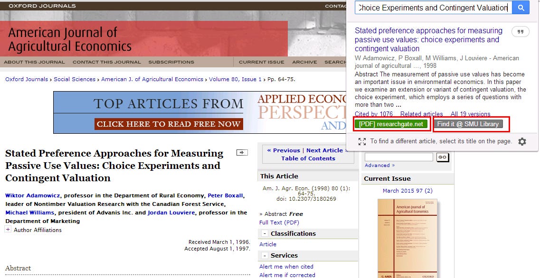Open About This Journal menu
The height and width of the screenshot is (278, 540).
coord(34,62)
